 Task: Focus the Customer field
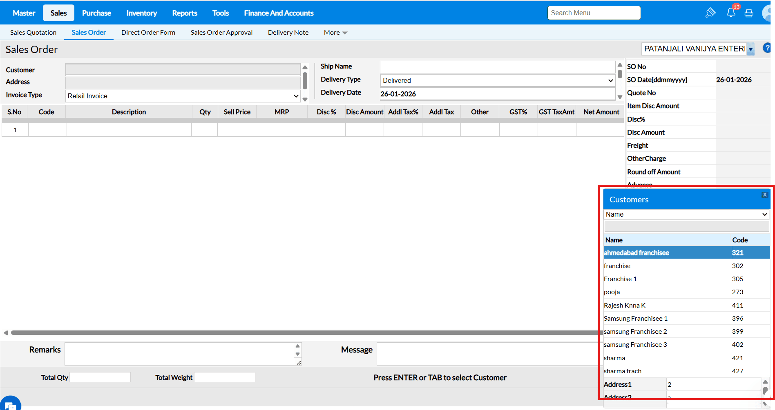click(183, 69)
